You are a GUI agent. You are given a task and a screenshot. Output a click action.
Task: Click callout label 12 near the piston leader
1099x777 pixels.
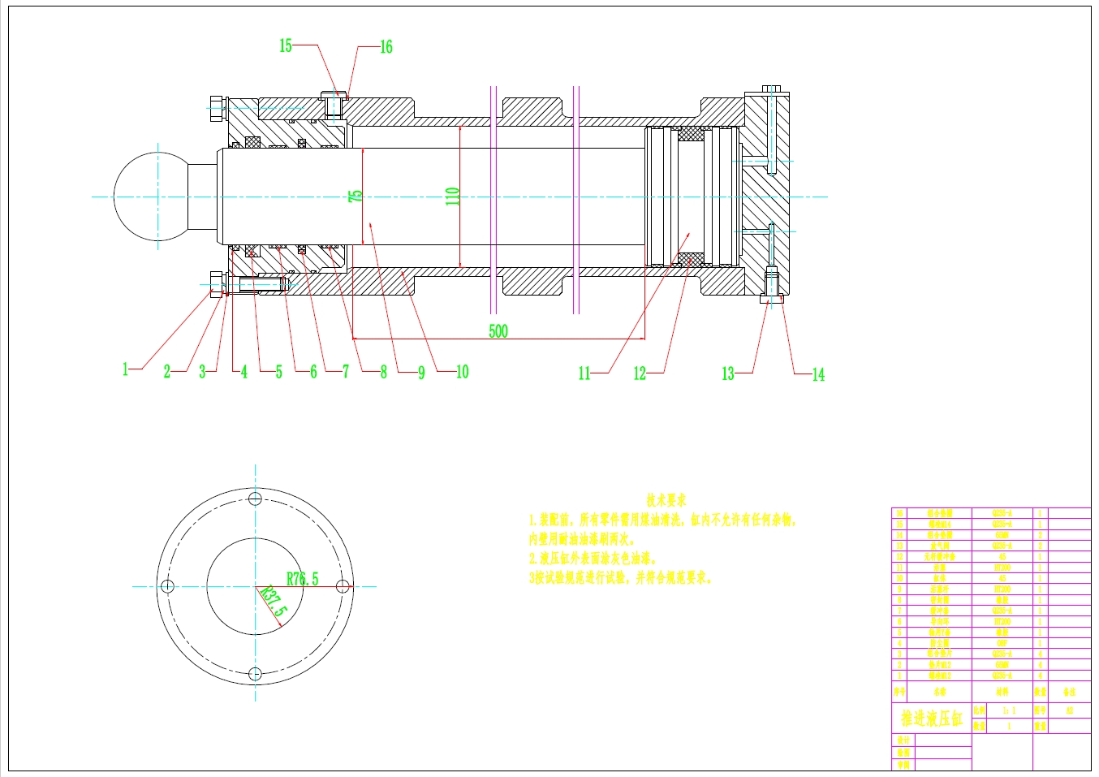point(640,373)
